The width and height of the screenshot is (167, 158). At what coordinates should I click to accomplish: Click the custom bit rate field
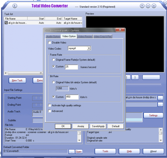(x=72, y=97)
